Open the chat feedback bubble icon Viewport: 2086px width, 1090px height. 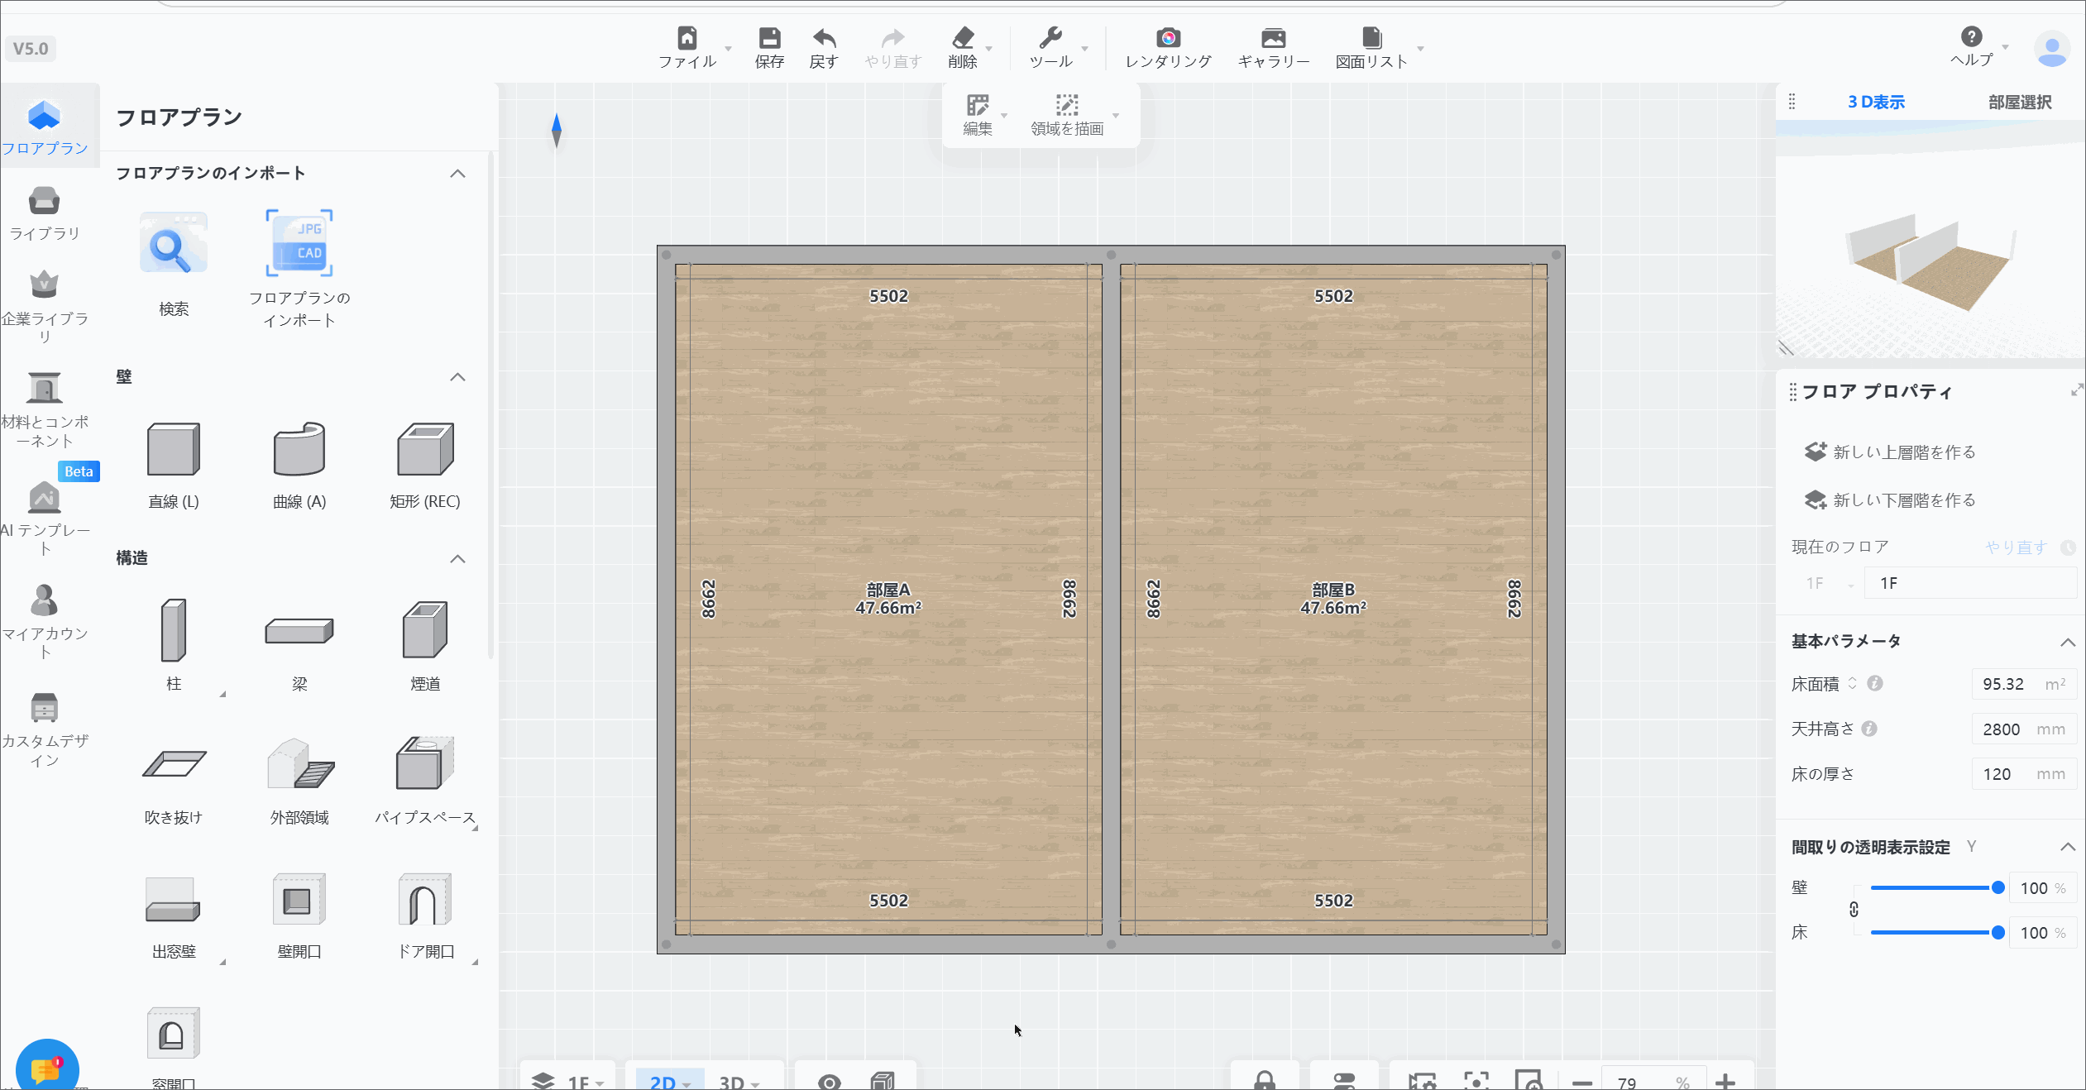pyautogui.click(x=47, y=1068)
